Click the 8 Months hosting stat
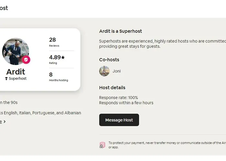Viewport: 226px width, 161px height. pyautogui.click(x=58, y=77)
